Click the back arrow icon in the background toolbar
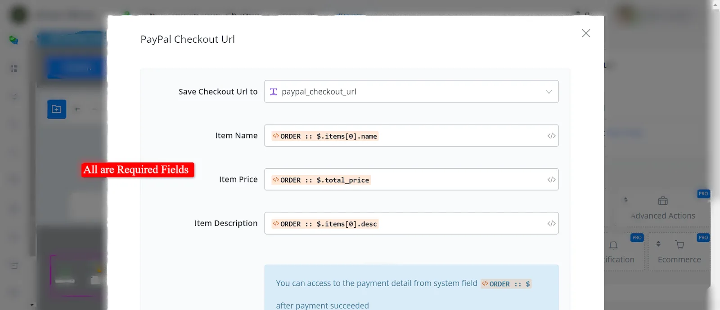 coord(77,109)
